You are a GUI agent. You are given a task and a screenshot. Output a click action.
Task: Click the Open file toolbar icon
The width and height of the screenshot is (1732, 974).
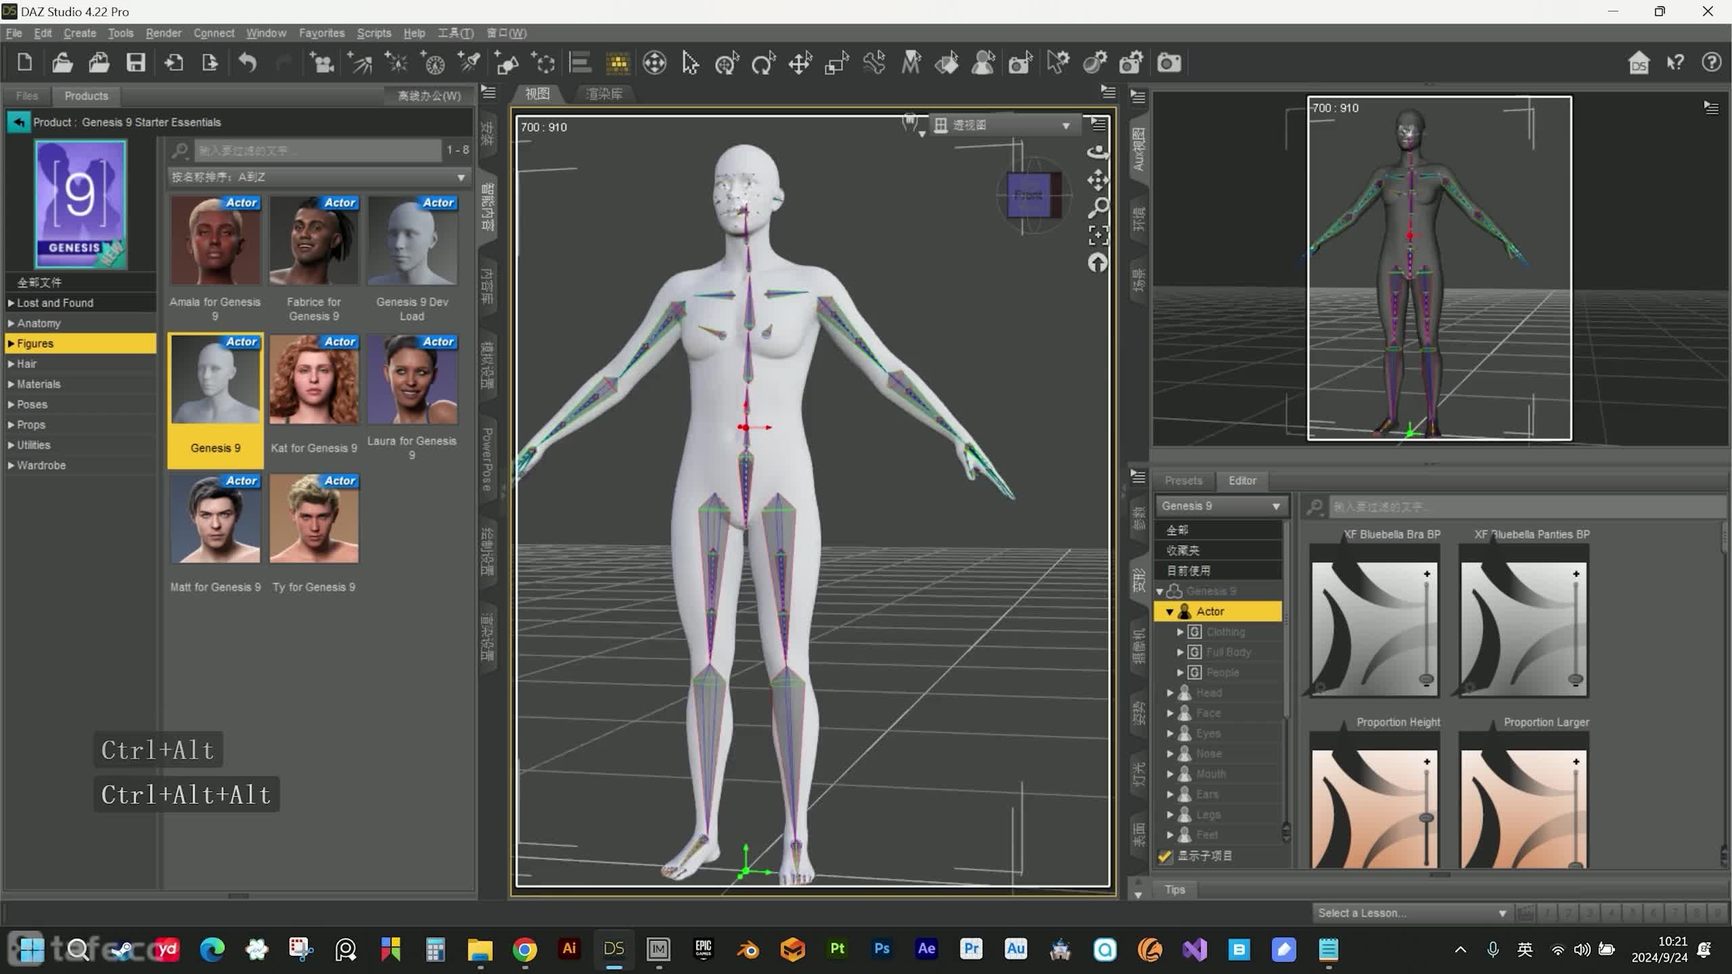click(62, 63)
